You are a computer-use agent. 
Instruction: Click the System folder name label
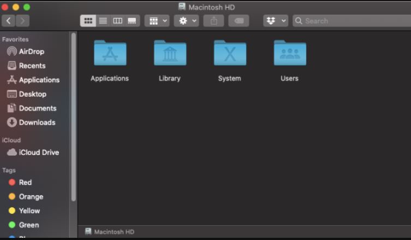tap(230, 78)
